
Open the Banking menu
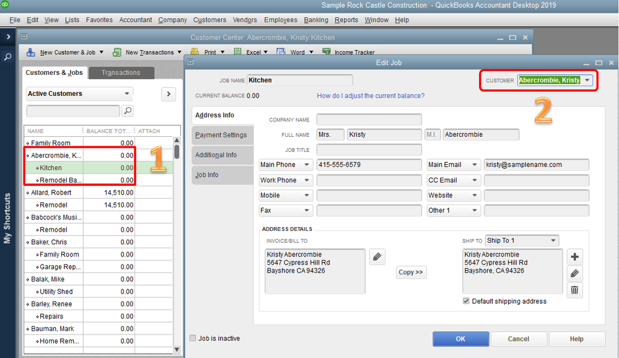coord(316,20)
